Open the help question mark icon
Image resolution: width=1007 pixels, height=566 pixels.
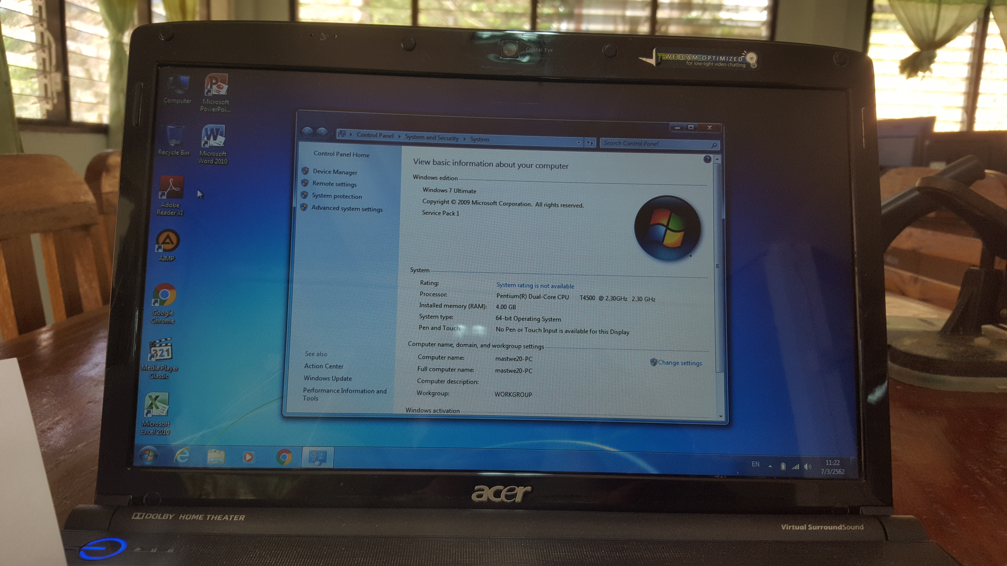click(x=707, y=159)
